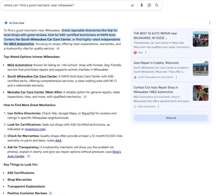Open source link chip after 'qualified mechanics.'
Viewport: 216px width, 196px height.
click(85, 97)
